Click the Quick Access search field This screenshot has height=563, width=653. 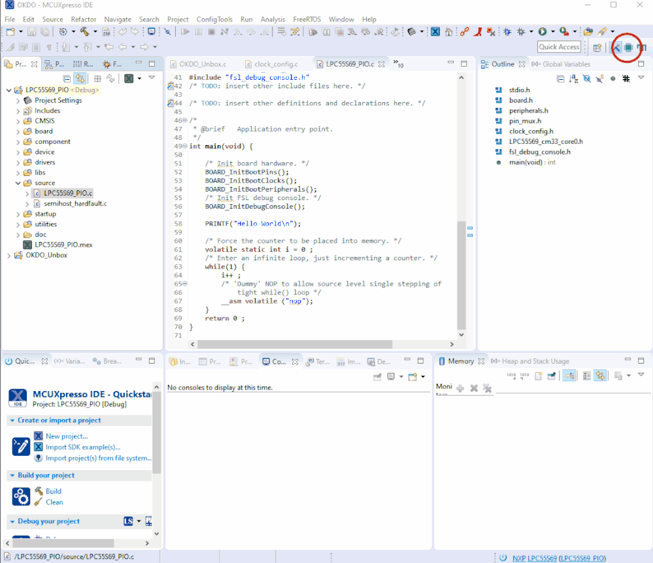click(559, 47)
